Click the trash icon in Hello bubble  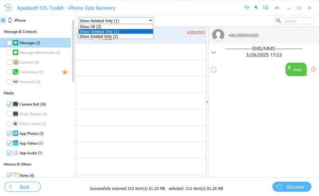click(289, 67)
